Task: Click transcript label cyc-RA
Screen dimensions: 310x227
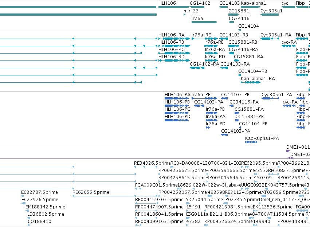Action: click(x=289, y=42)
